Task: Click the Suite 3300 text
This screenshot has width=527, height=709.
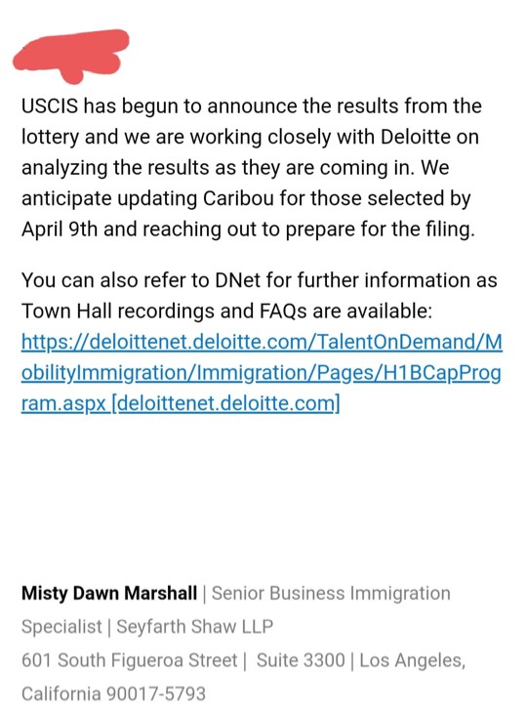Action: click(301, 660)
